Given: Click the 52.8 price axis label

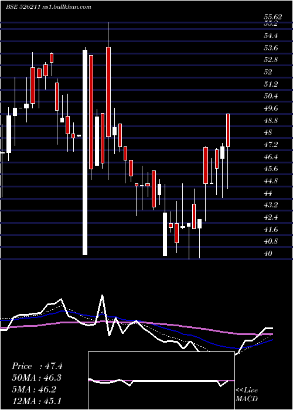Looking at the screenshot, I should coord(271,60).
